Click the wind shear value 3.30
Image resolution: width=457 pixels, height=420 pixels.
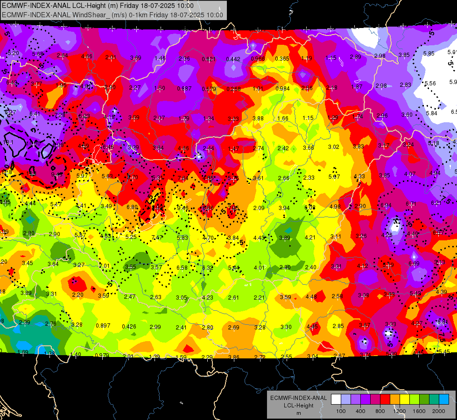pyautogui.click(x=286, y=327)
